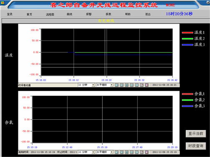
Task: Select the 流程图 menu item
Action: coord(50,14)
